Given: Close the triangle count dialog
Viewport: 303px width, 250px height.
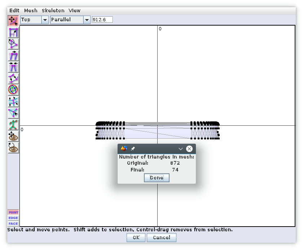Looking at the screenshot, I should point(189,149).
